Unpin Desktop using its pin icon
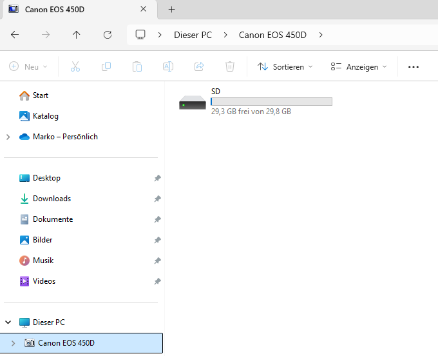 158,178
